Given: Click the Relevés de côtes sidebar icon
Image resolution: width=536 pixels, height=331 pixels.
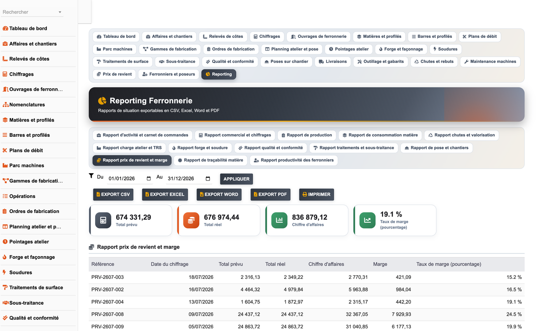Looking at the screenshot, I should (5, 59).
